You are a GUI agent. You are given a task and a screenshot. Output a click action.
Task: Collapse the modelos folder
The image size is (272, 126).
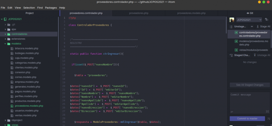point(5,44)
